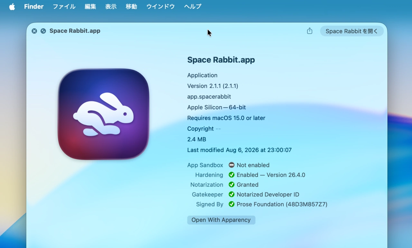The height and width of the screenshot is (248, 412).
Task: Open the Apple menu
Action: [12, 6]
